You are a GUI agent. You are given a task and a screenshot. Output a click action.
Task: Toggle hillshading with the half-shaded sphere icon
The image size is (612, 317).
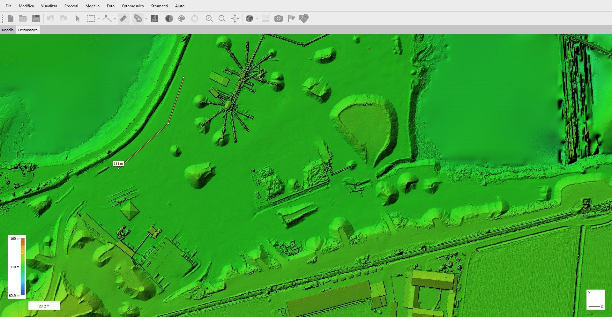point(169,18)
